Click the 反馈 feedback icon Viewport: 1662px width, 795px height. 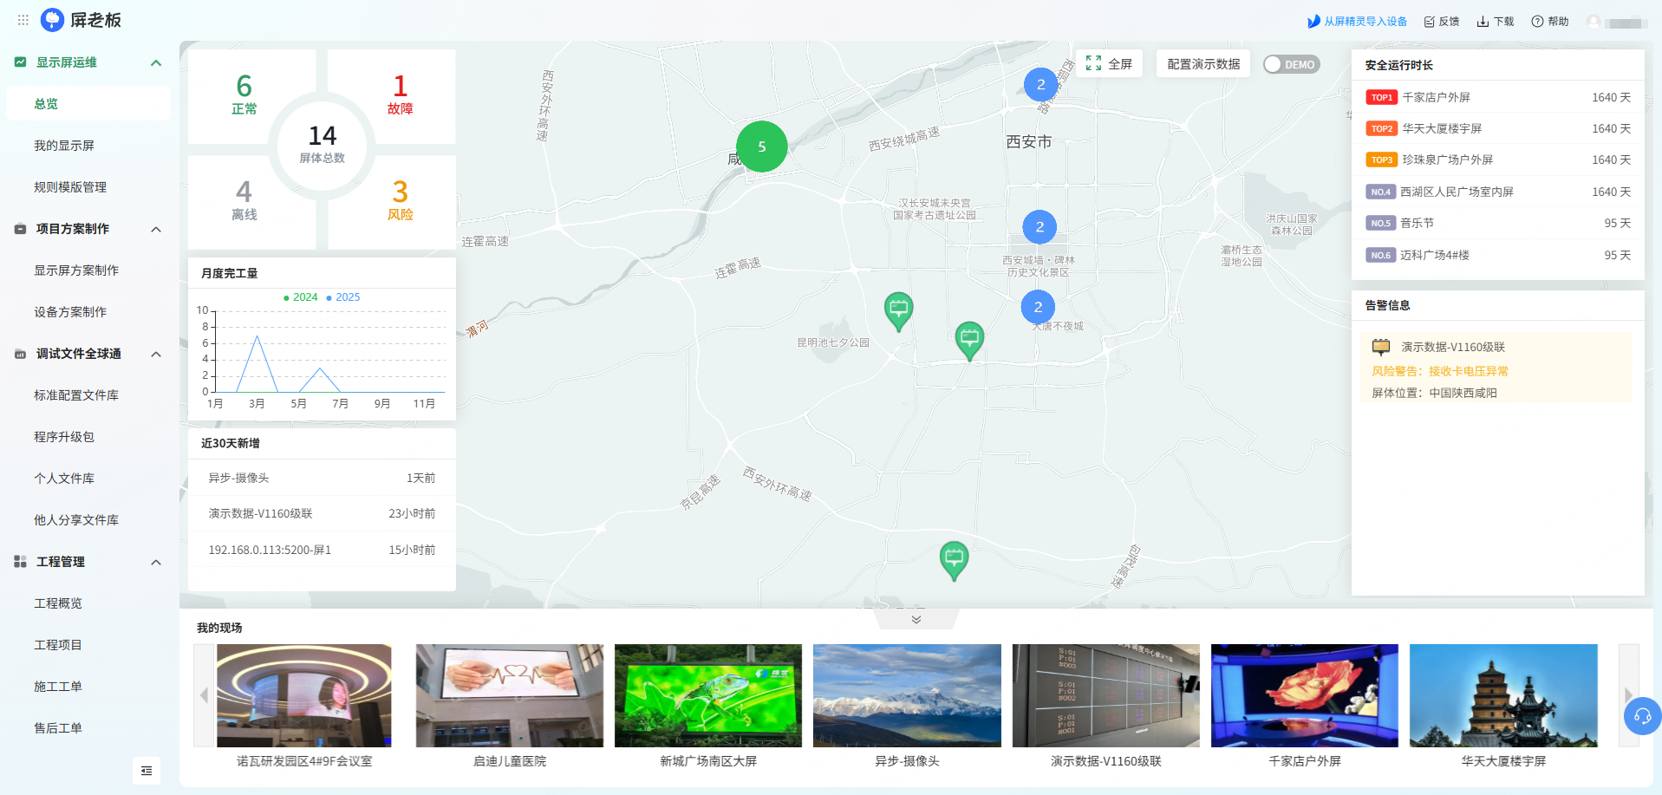[x=1430, y=22]
